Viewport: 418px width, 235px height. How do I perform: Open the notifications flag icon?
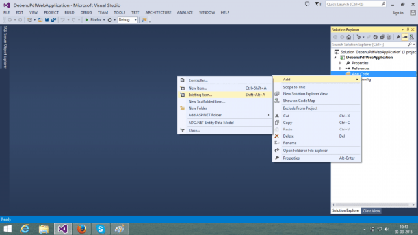(318, 4)
